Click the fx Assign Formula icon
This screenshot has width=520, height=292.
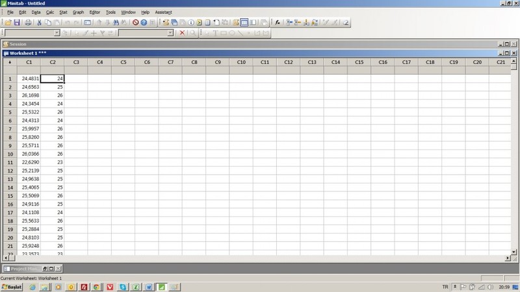pyautogui.click(x=278, y=22)
